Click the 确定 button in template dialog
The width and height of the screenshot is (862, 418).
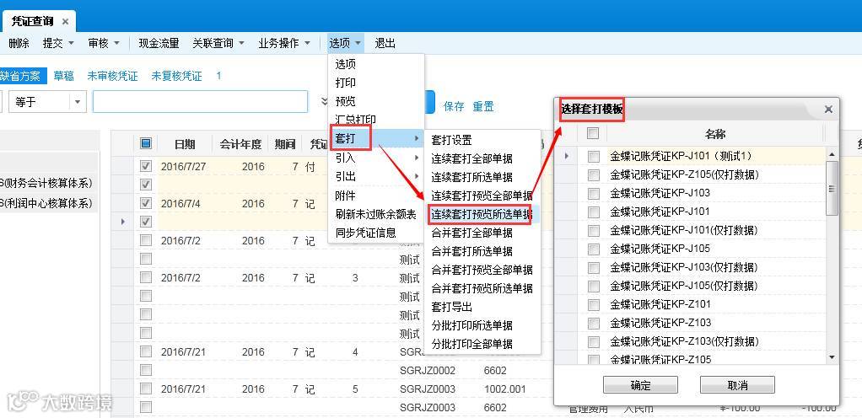pos(640,385)
